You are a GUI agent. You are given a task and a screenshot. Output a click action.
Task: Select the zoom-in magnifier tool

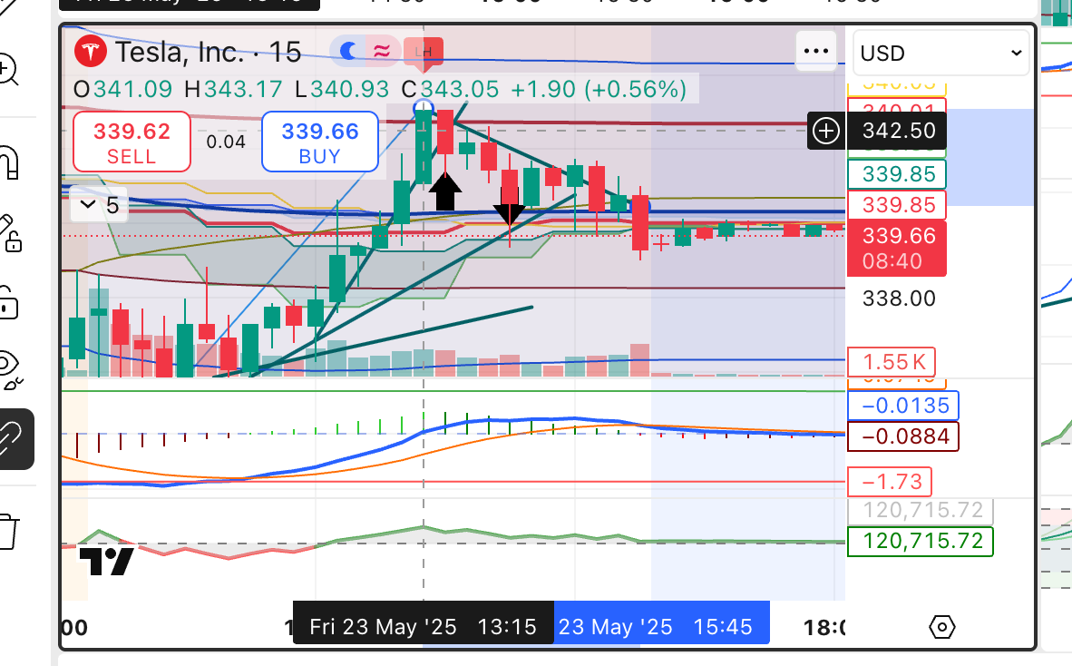(8, 69)
